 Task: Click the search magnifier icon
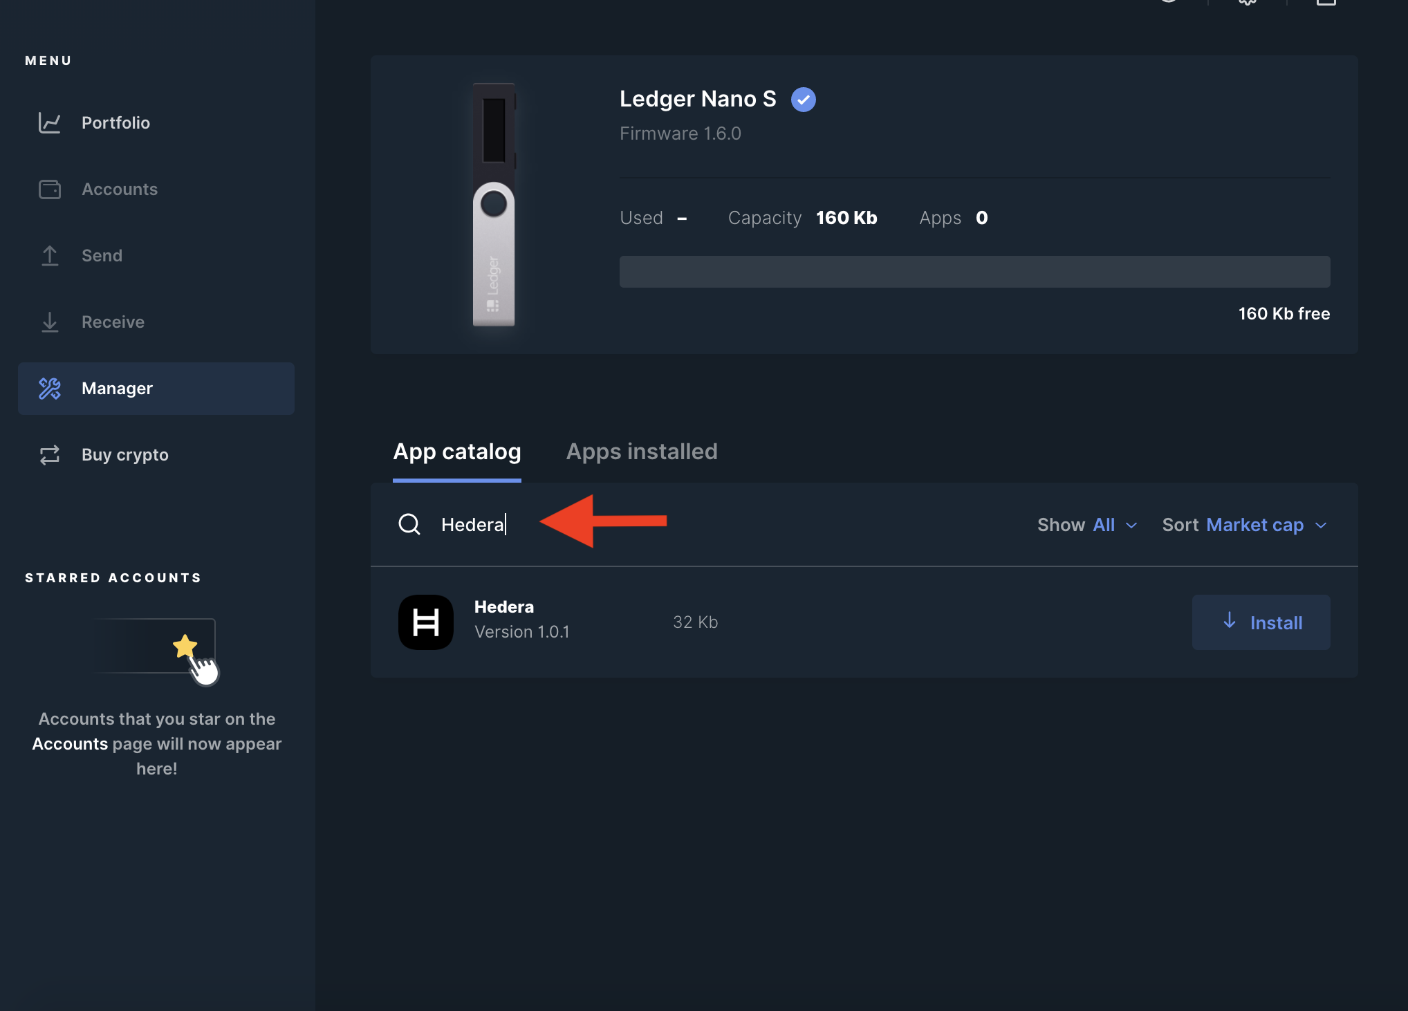coord(409,524)
